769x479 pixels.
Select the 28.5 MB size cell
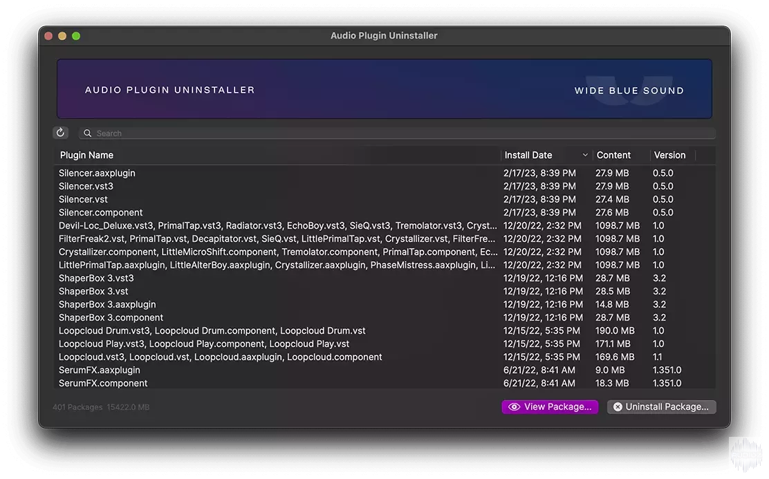(x=613, y=291)
